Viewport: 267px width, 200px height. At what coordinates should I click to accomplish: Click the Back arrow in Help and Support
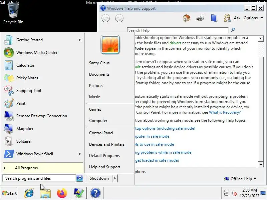[105, 18]
